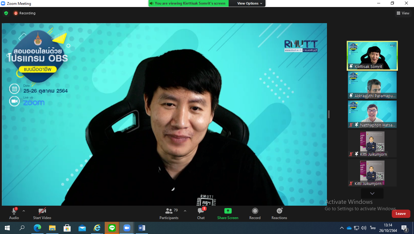Switch to the Zoom taskbar icon
This screenshot has width=414, height=234.
point(127,228)
